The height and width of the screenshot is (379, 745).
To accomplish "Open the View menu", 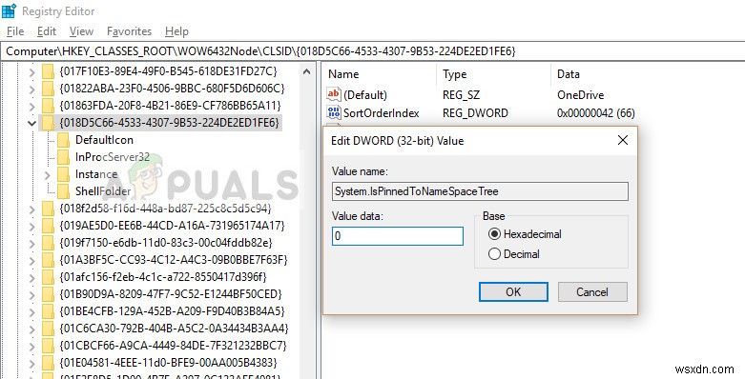I will tap(81, 31).
